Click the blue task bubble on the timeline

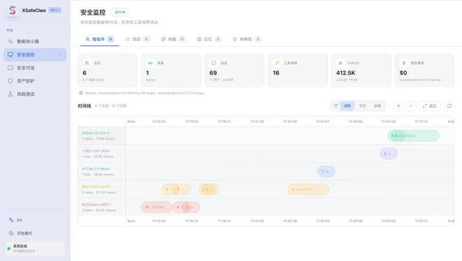point(326,172)
